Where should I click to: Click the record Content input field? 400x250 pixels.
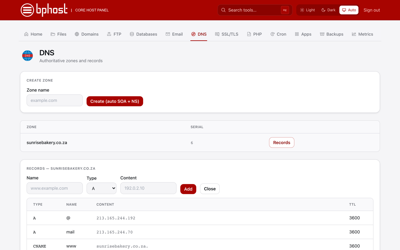[148, 188]
